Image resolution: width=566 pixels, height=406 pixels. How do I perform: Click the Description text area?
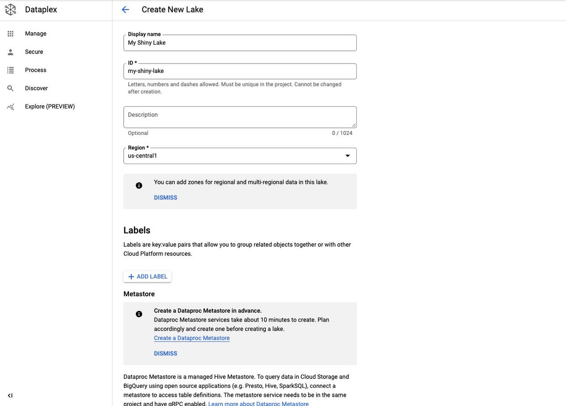pos(240,117)
